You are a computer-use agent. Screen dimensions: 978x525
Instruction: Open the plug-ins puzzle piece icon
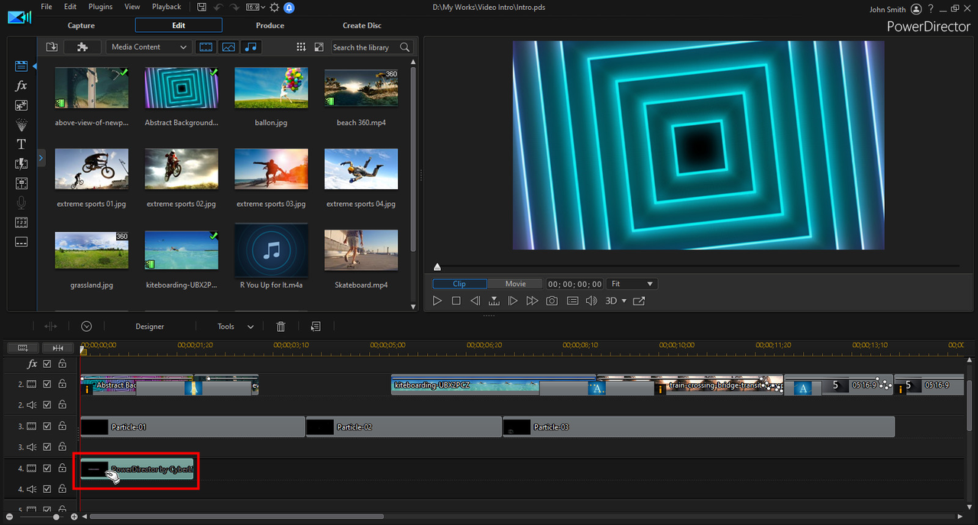(x=83, y=47)
